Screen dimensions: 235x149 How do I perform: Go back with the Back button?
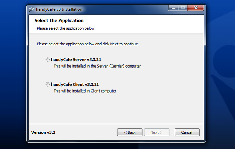[x=130, y=132]
